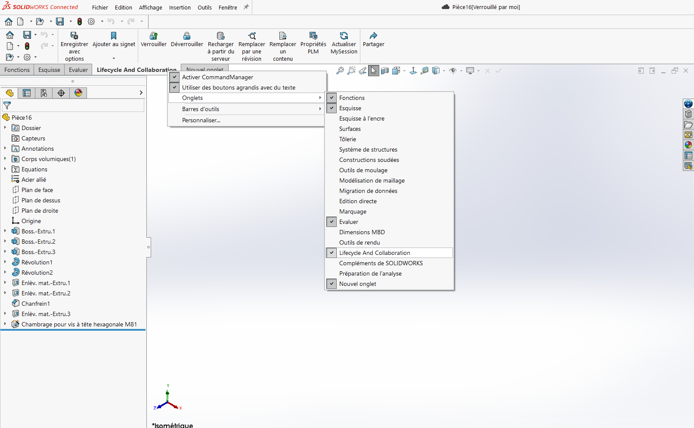Open the appearance color wheel tab
Viewport: 694px width, 428px height.
click(x=78, y=93)
